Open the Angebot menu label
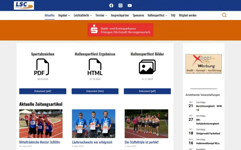The width and height of the screenshot is (241, 150). click(x=63, y=15)
